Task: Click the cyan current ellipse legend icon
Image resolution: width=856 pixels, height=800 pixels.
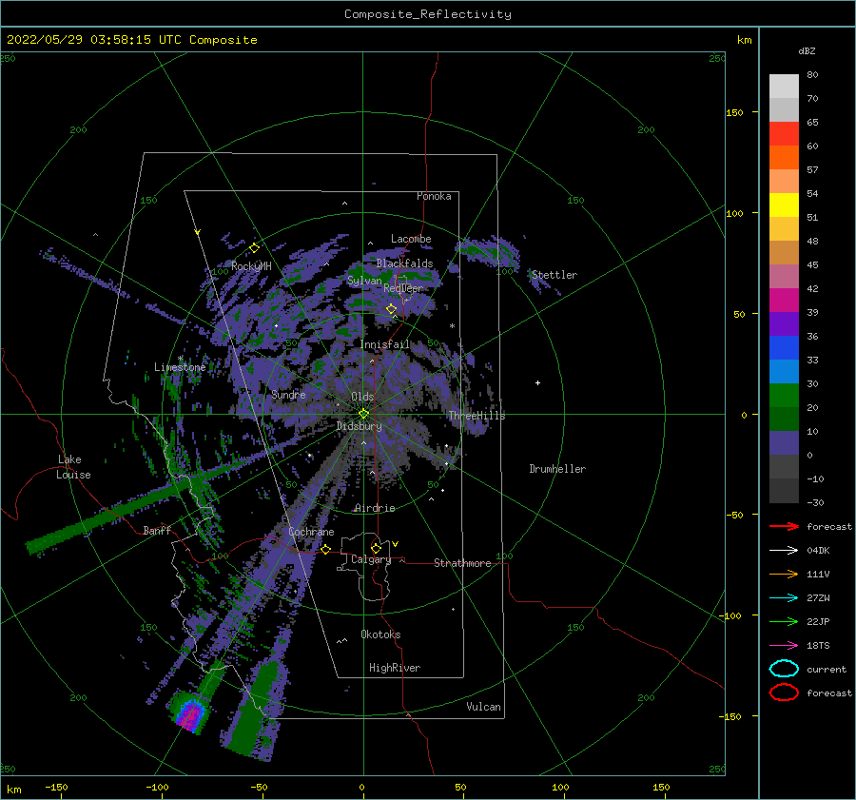Action: click(x=784, y=669)
